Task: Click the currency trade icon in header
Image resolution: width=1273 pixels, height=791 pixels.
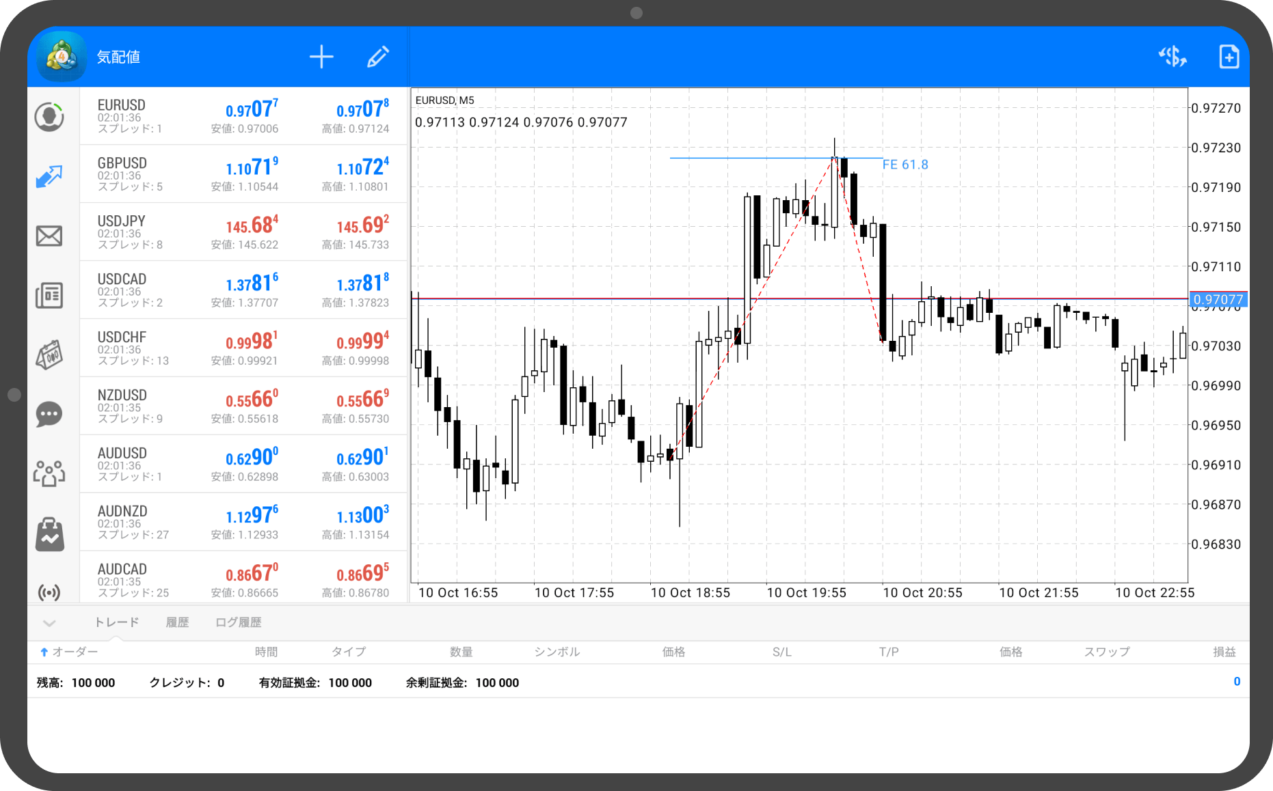Action: click(x=1172, y=57)
